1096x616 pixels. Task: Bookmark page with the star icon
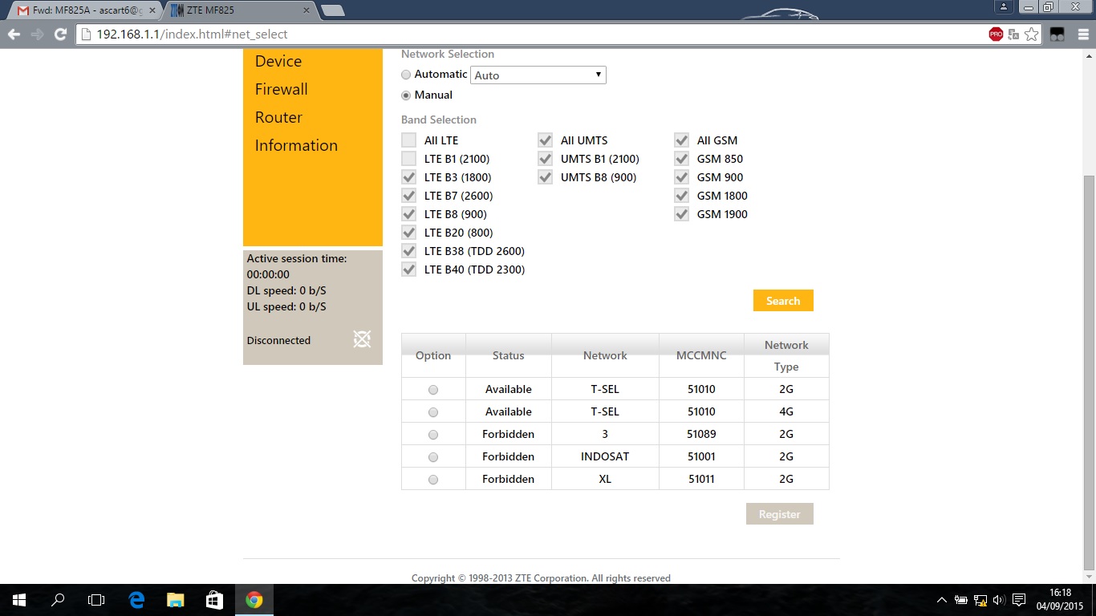tap(1032, 34)
